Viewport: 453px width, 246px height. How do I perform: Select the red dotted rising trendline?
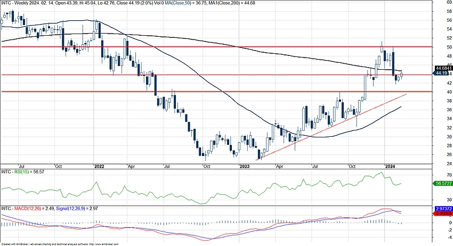coord(331,127)
